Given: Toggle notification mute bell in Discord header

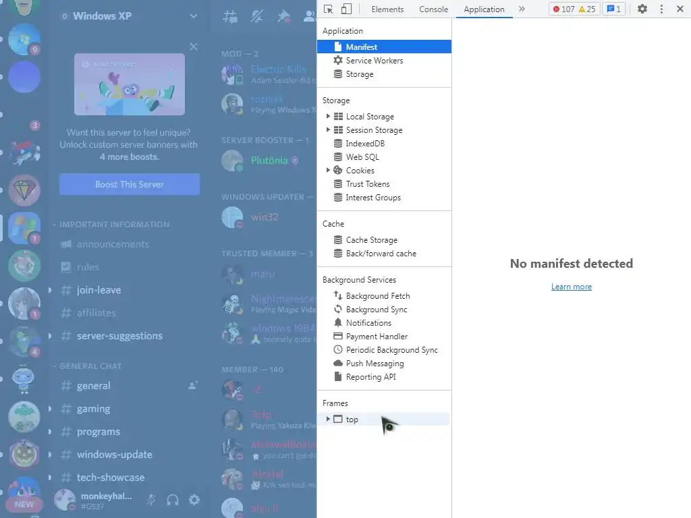Looking at the screenshot, I should (256, 16).
